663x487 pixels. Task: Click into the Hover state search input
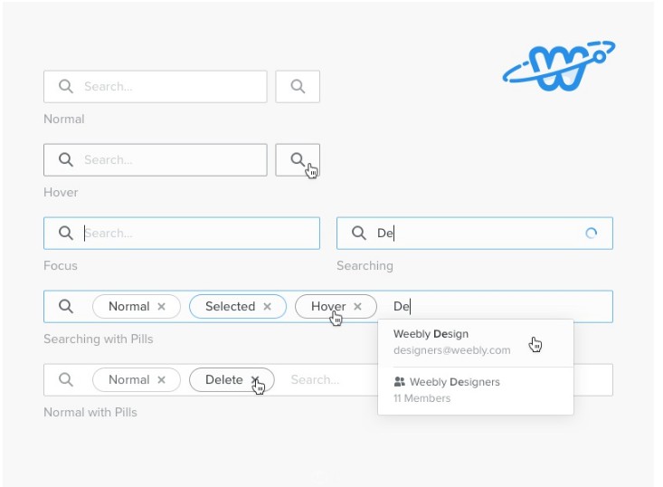pos(167,160)
